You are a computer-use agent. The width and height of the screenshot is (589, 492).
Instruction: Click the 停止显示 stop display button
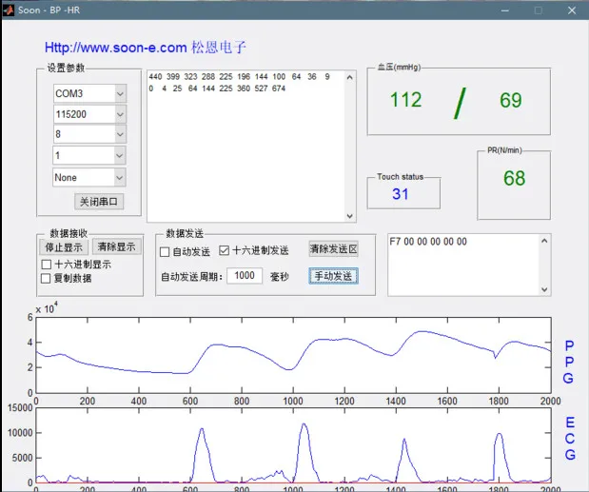coord(64,247)
